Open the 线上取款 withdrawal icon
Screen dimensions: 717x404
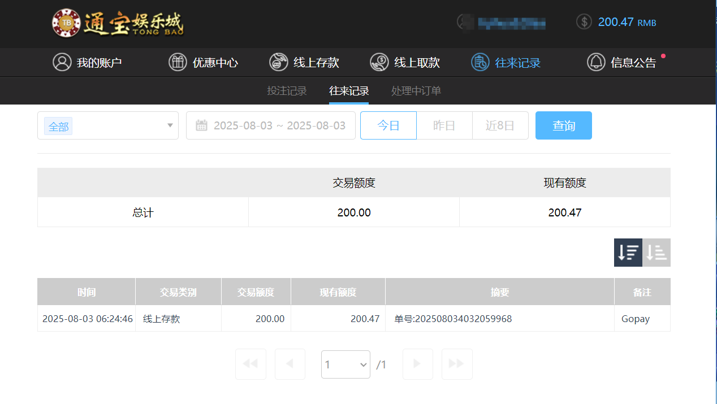pos(379,62)
